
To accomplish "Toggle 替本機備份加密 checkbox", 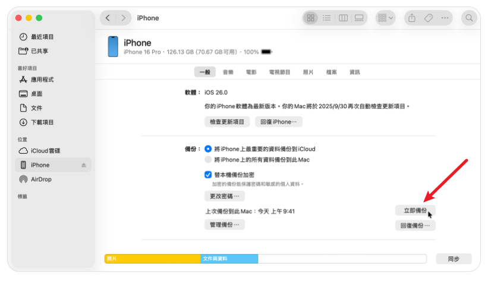I will [x=208, y=175].
